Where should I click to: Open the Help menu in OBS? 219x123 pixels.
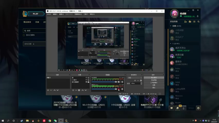tap(92, 14)
